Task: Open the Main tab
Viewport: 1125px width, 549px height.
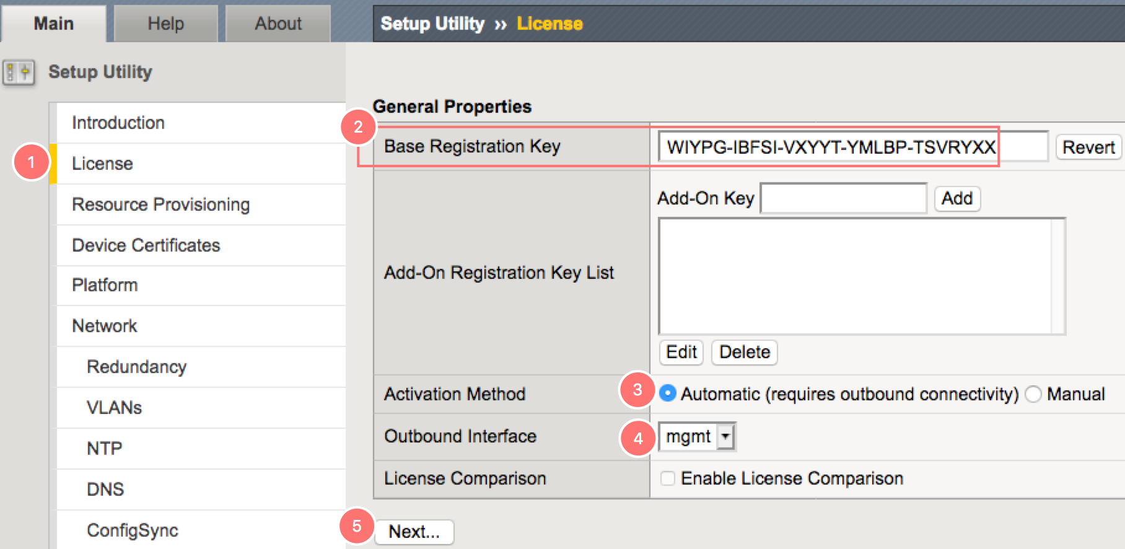Action: point(54,24)
